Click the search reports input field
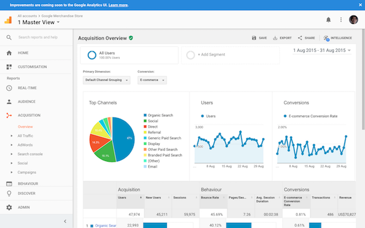Screen dimensions: 365x228 pyautogui.click(x=38, y=38)
